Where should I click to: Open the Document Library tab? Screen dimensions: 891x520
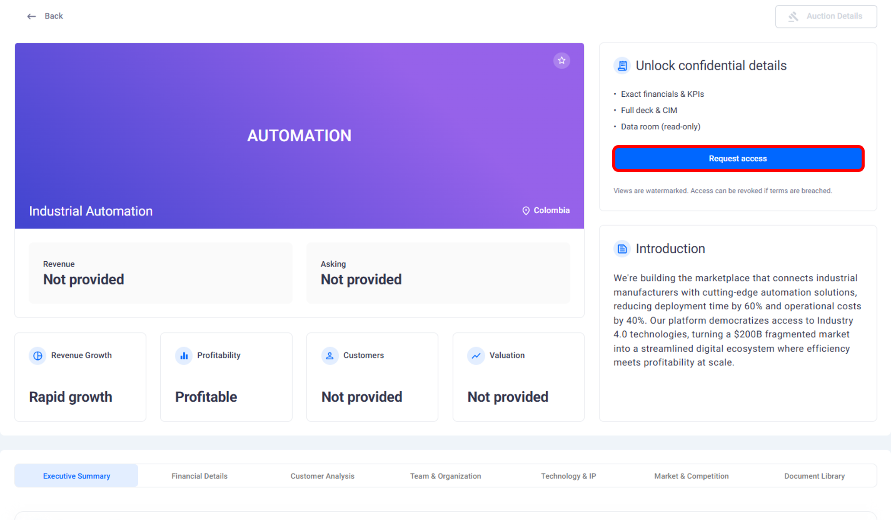814,476
